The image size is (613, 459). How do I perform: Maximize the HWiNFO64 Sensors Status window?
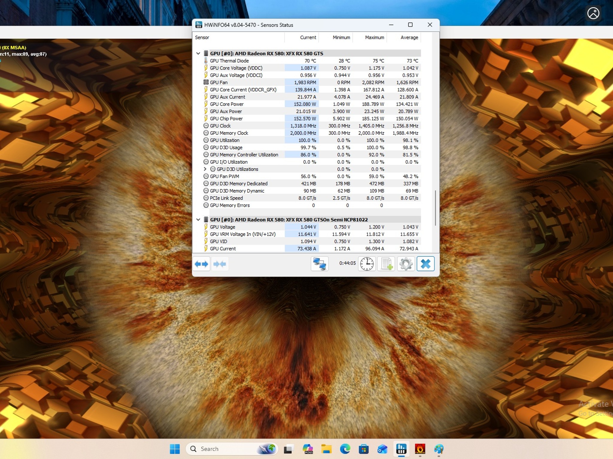tap(410, 25)
